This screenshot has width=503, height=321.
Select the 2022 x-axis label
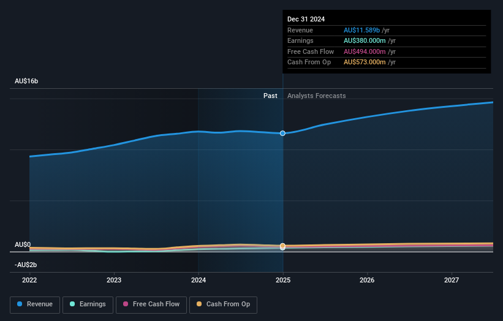pyautogui.click(x=29, y=281)
